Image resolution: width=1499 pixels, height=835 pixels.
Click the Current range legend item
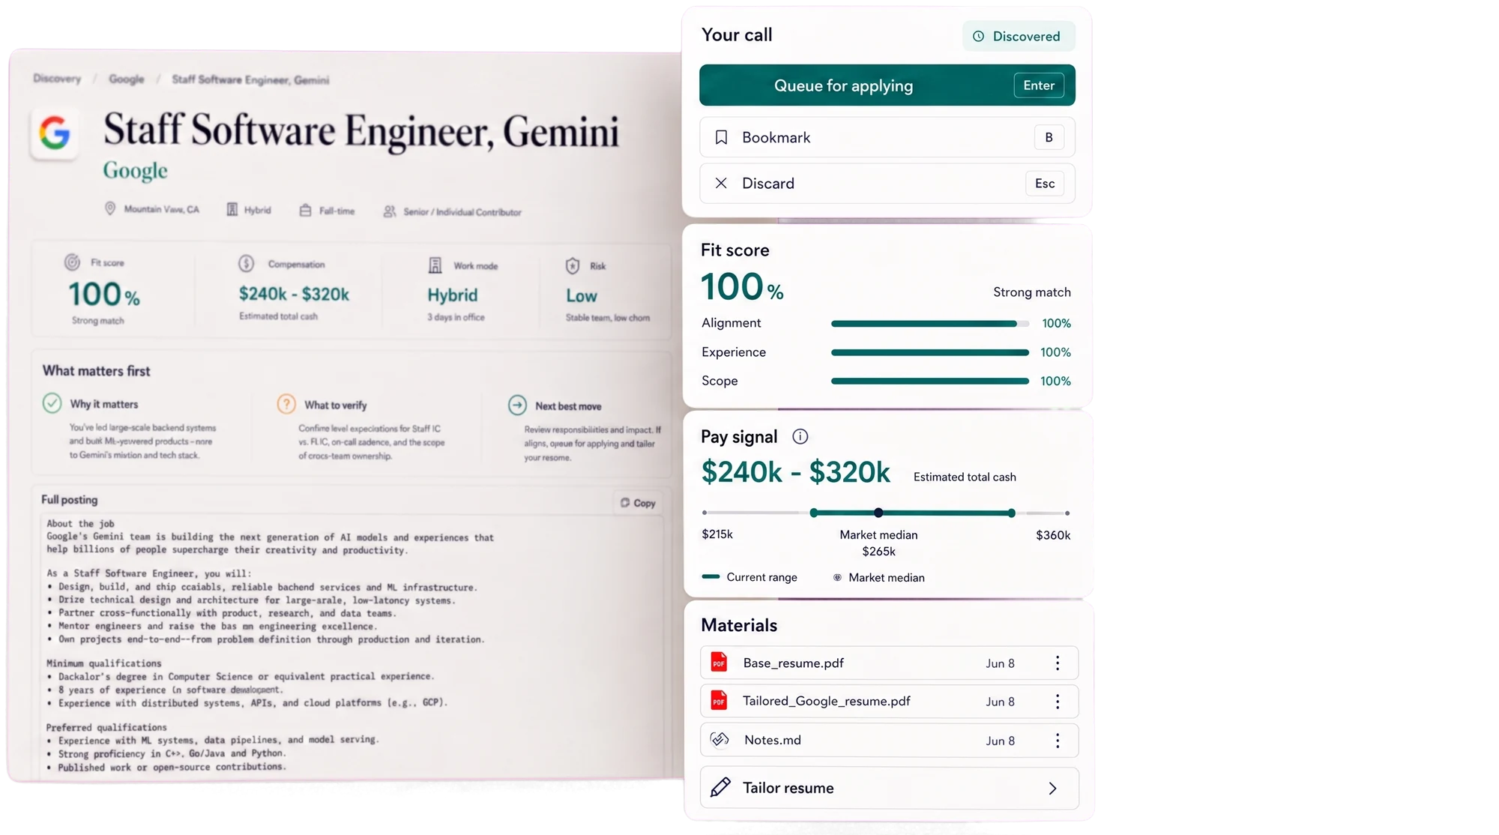(749, 577)
